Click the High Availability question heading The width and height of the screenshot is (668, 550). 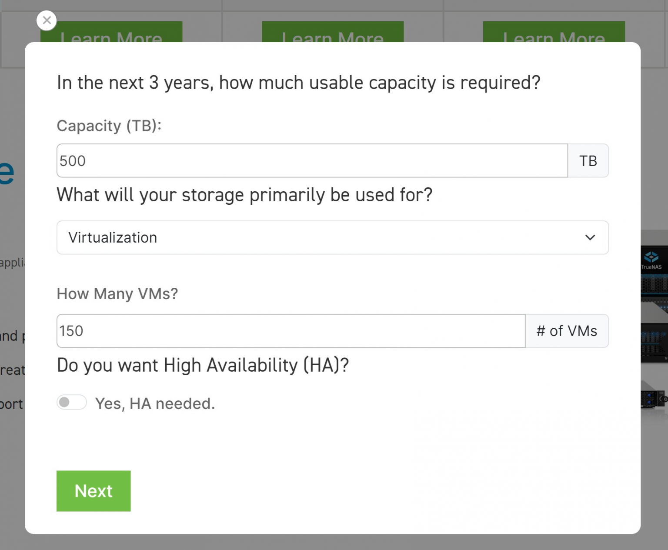pos(203,365)
